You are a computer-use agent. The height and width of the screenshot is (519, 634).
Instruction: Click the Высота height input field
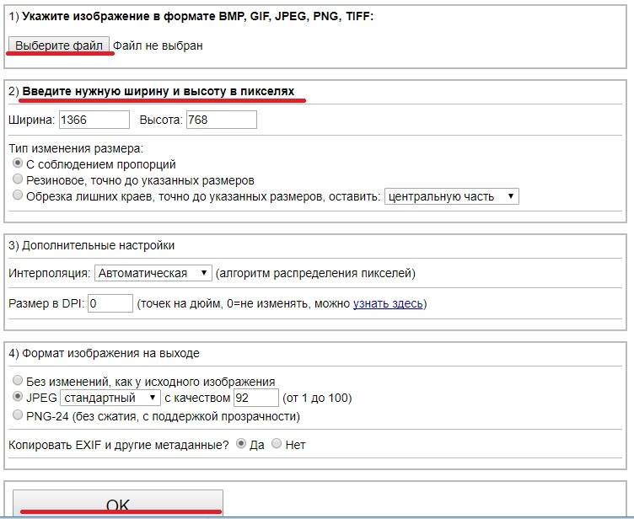[x=221, y=120]
